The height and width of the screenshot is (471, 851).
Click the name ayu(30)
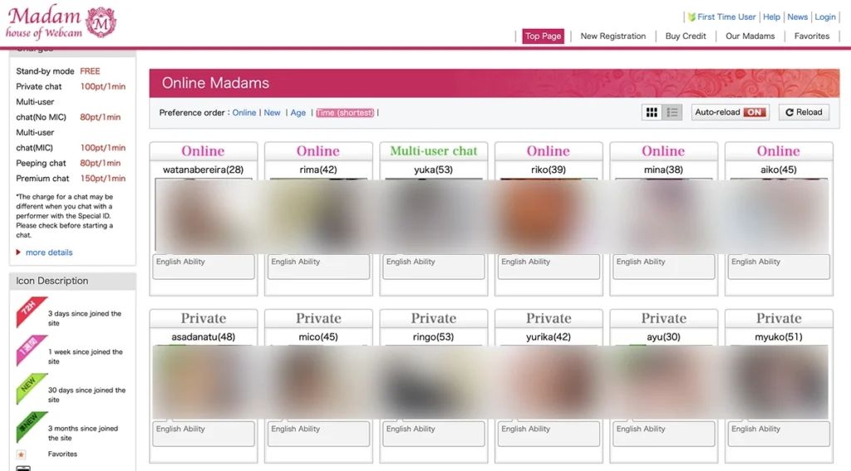coord(664,337)
